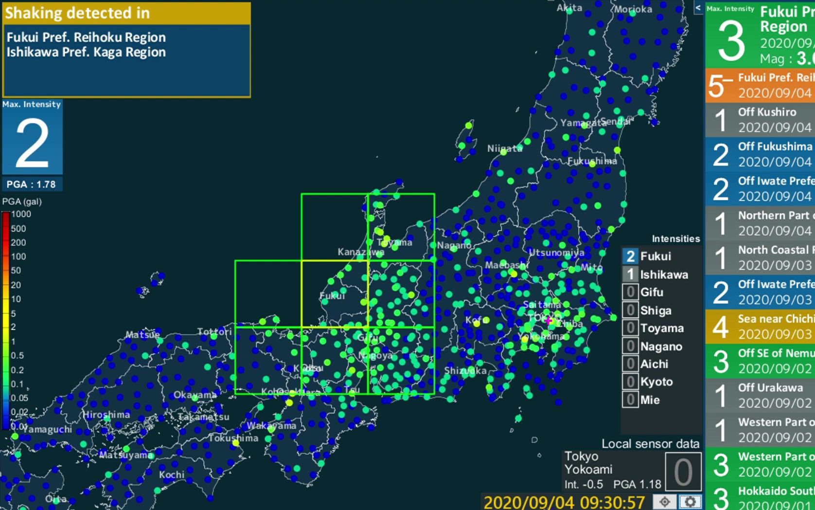The height and width of the screenshot is (510, 815).
Task: Open the Off Iwate entry dated 2020/09/03
Action: pyautogui.click(x=760, y=292)
